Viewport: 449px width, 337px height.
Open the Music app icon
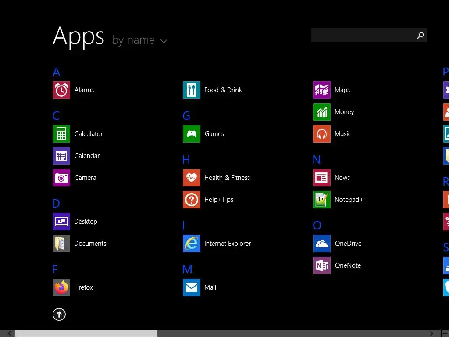point(322,134)
